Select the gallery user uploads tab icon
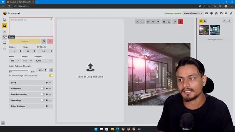This screenshot has height=132, width=235. coord(205,21)
